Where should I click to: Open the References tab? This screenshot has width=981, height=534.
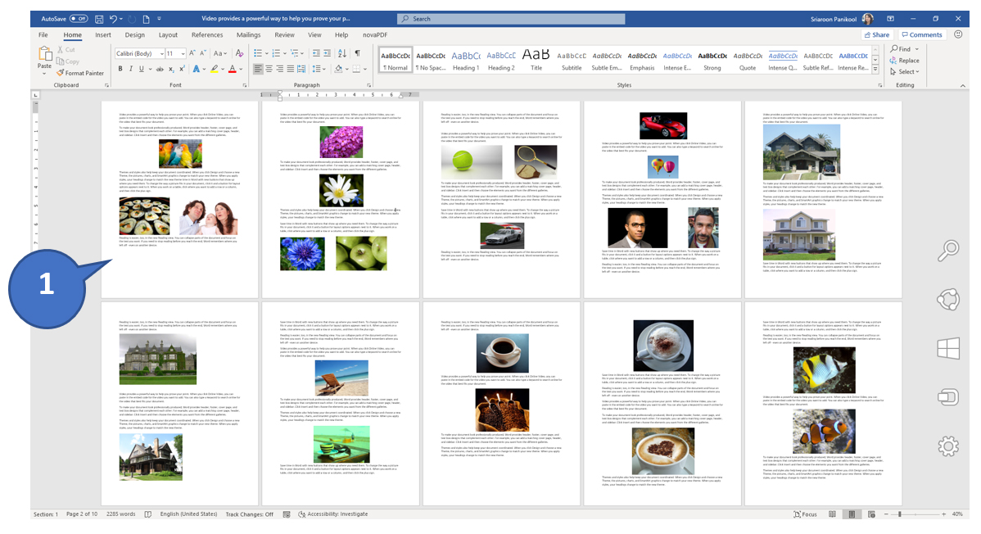click(x=207, y=35)
